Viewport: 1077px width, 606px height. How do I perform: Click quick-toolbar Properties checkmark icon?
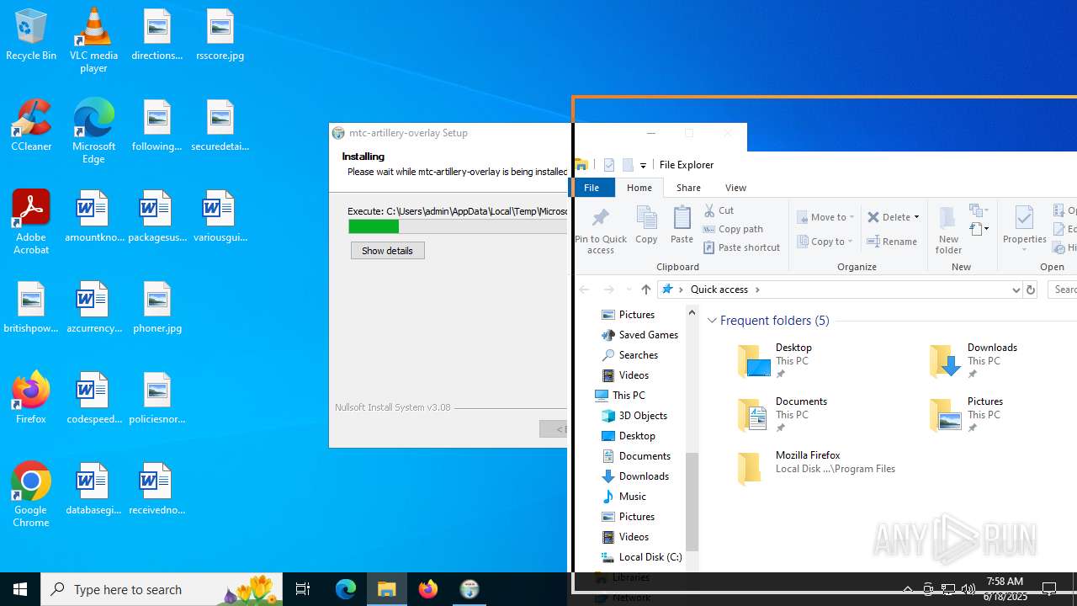coord(609,165)
